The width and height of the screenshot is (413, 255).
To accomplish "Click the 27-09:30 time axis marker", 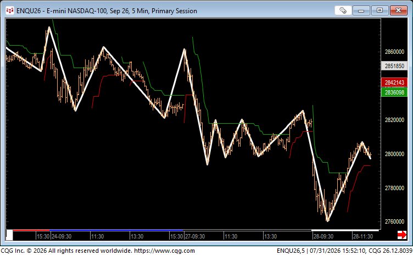I will click(194, 236).
